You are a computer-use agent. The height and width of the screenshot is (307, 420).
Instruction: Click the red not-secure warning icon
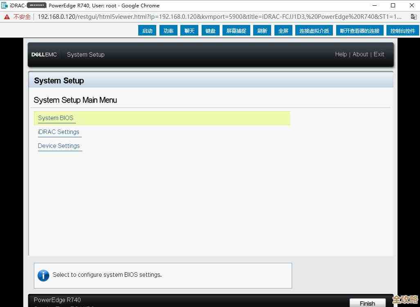7,17
